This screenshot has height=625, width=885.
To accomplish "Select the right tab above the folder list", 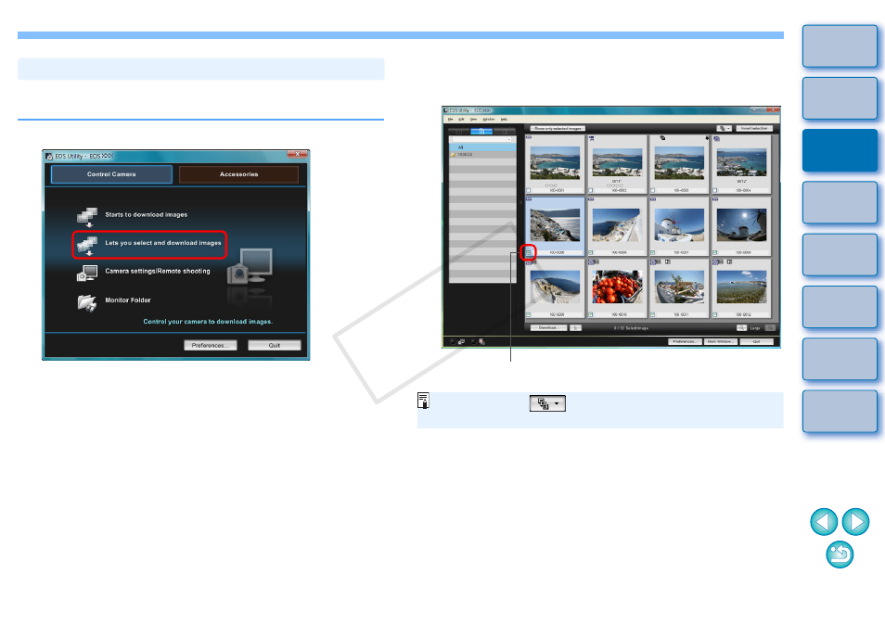I will (x=504, y=132).
